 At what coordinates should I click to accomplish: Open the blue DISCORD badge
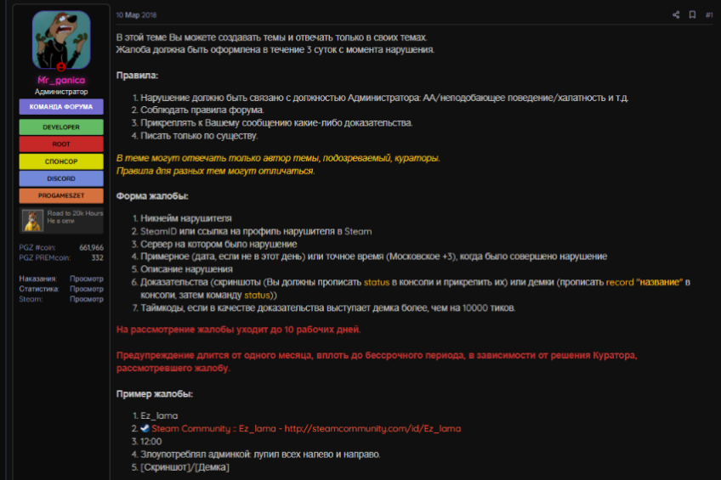pyautogui.click(x=61, y=178)
